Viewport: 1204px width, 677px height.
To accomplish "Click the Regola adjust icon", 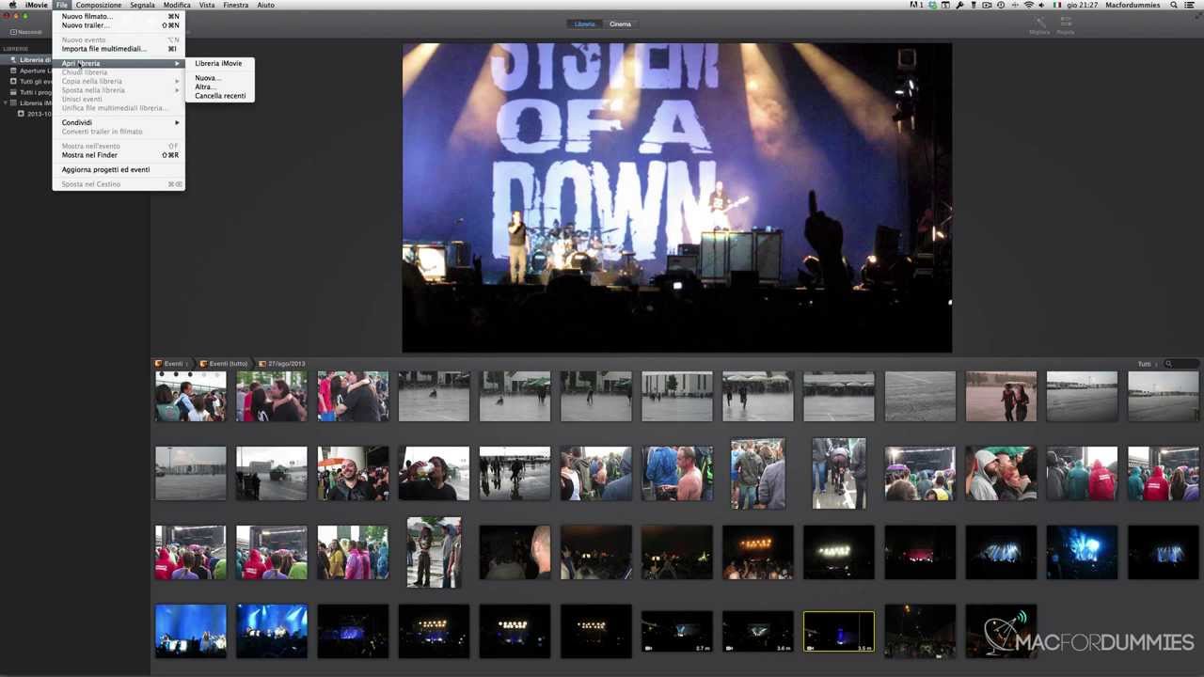I will pyautogui.click(x=1065, y=25).
